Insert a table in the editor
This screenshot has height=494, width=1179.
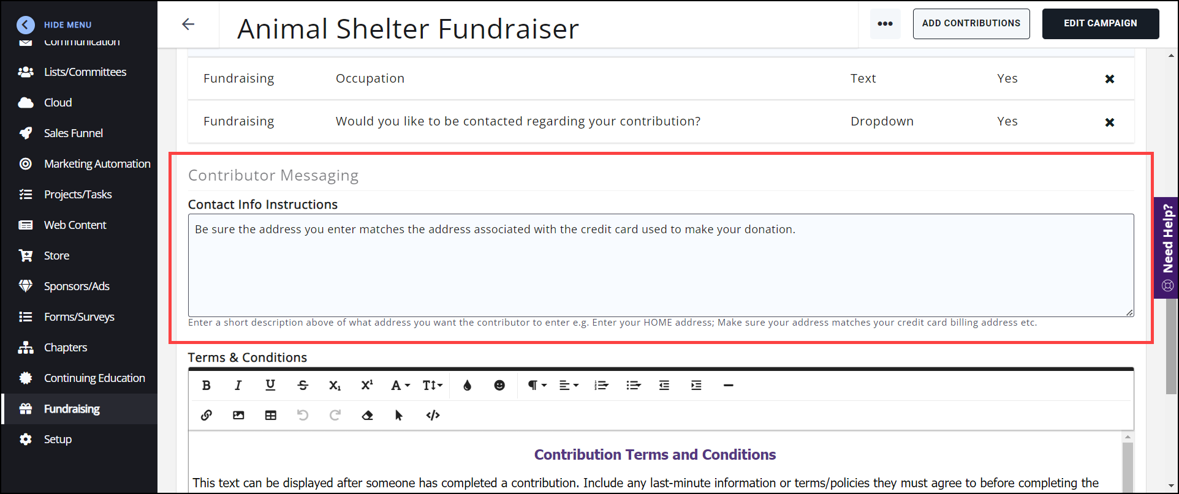pyautogui.click(x=271, y=415)
